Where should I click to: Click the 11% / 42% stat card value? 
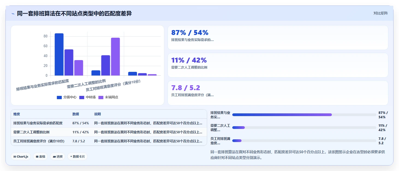pos(189,60)
